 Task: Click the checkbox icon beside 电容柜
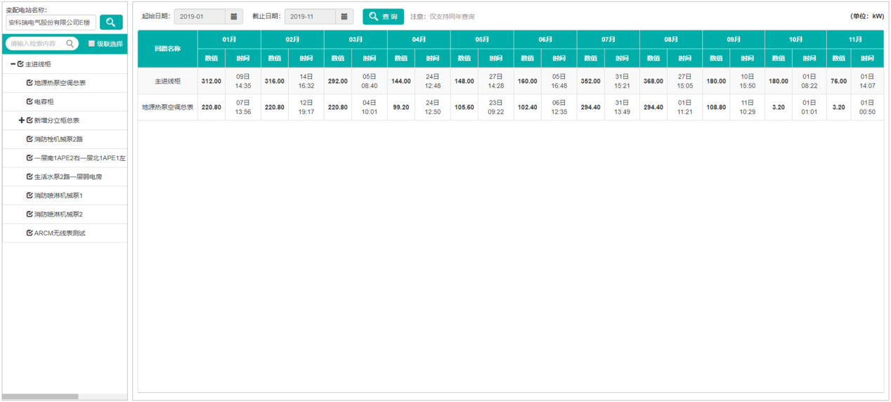point(30,102)
